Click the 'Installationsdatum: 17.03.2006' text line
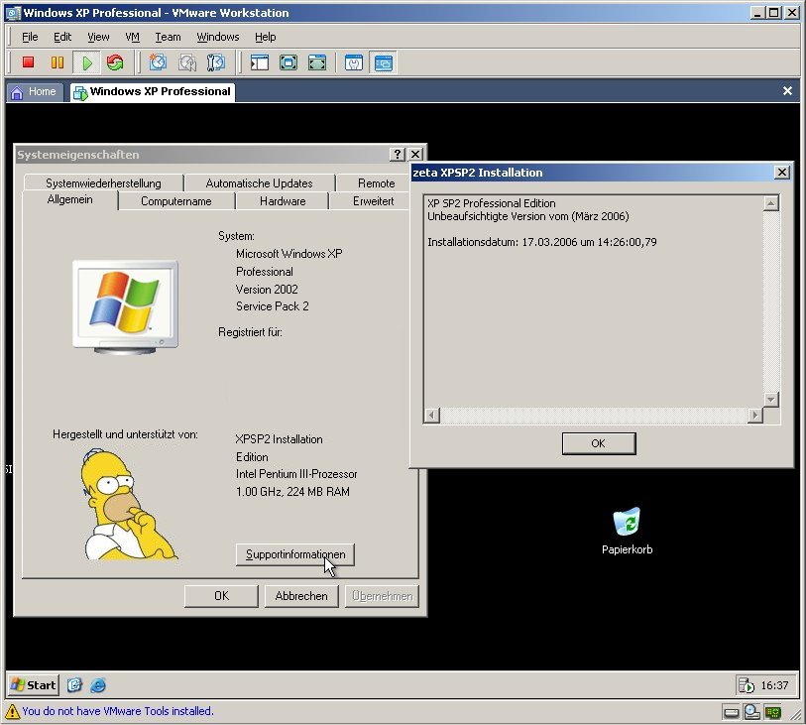Image resolution: width=806 pixels, height=725 pixels. tap(541, 242)
